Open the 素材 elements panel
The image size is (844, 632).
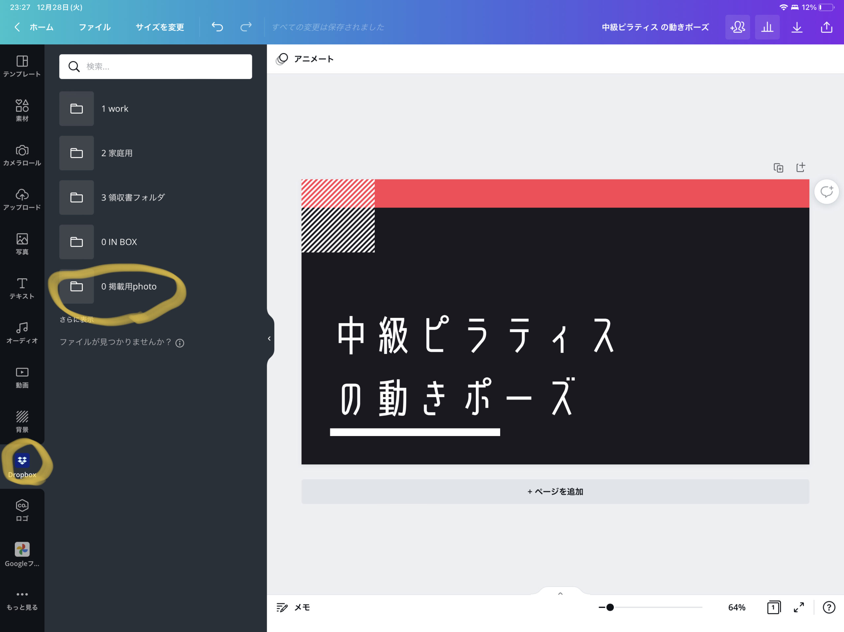[x=22, y=110]
